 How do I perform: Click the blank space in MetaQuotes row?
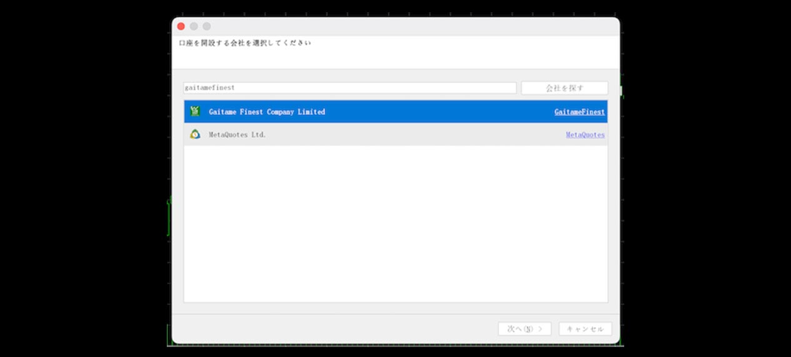412,135
